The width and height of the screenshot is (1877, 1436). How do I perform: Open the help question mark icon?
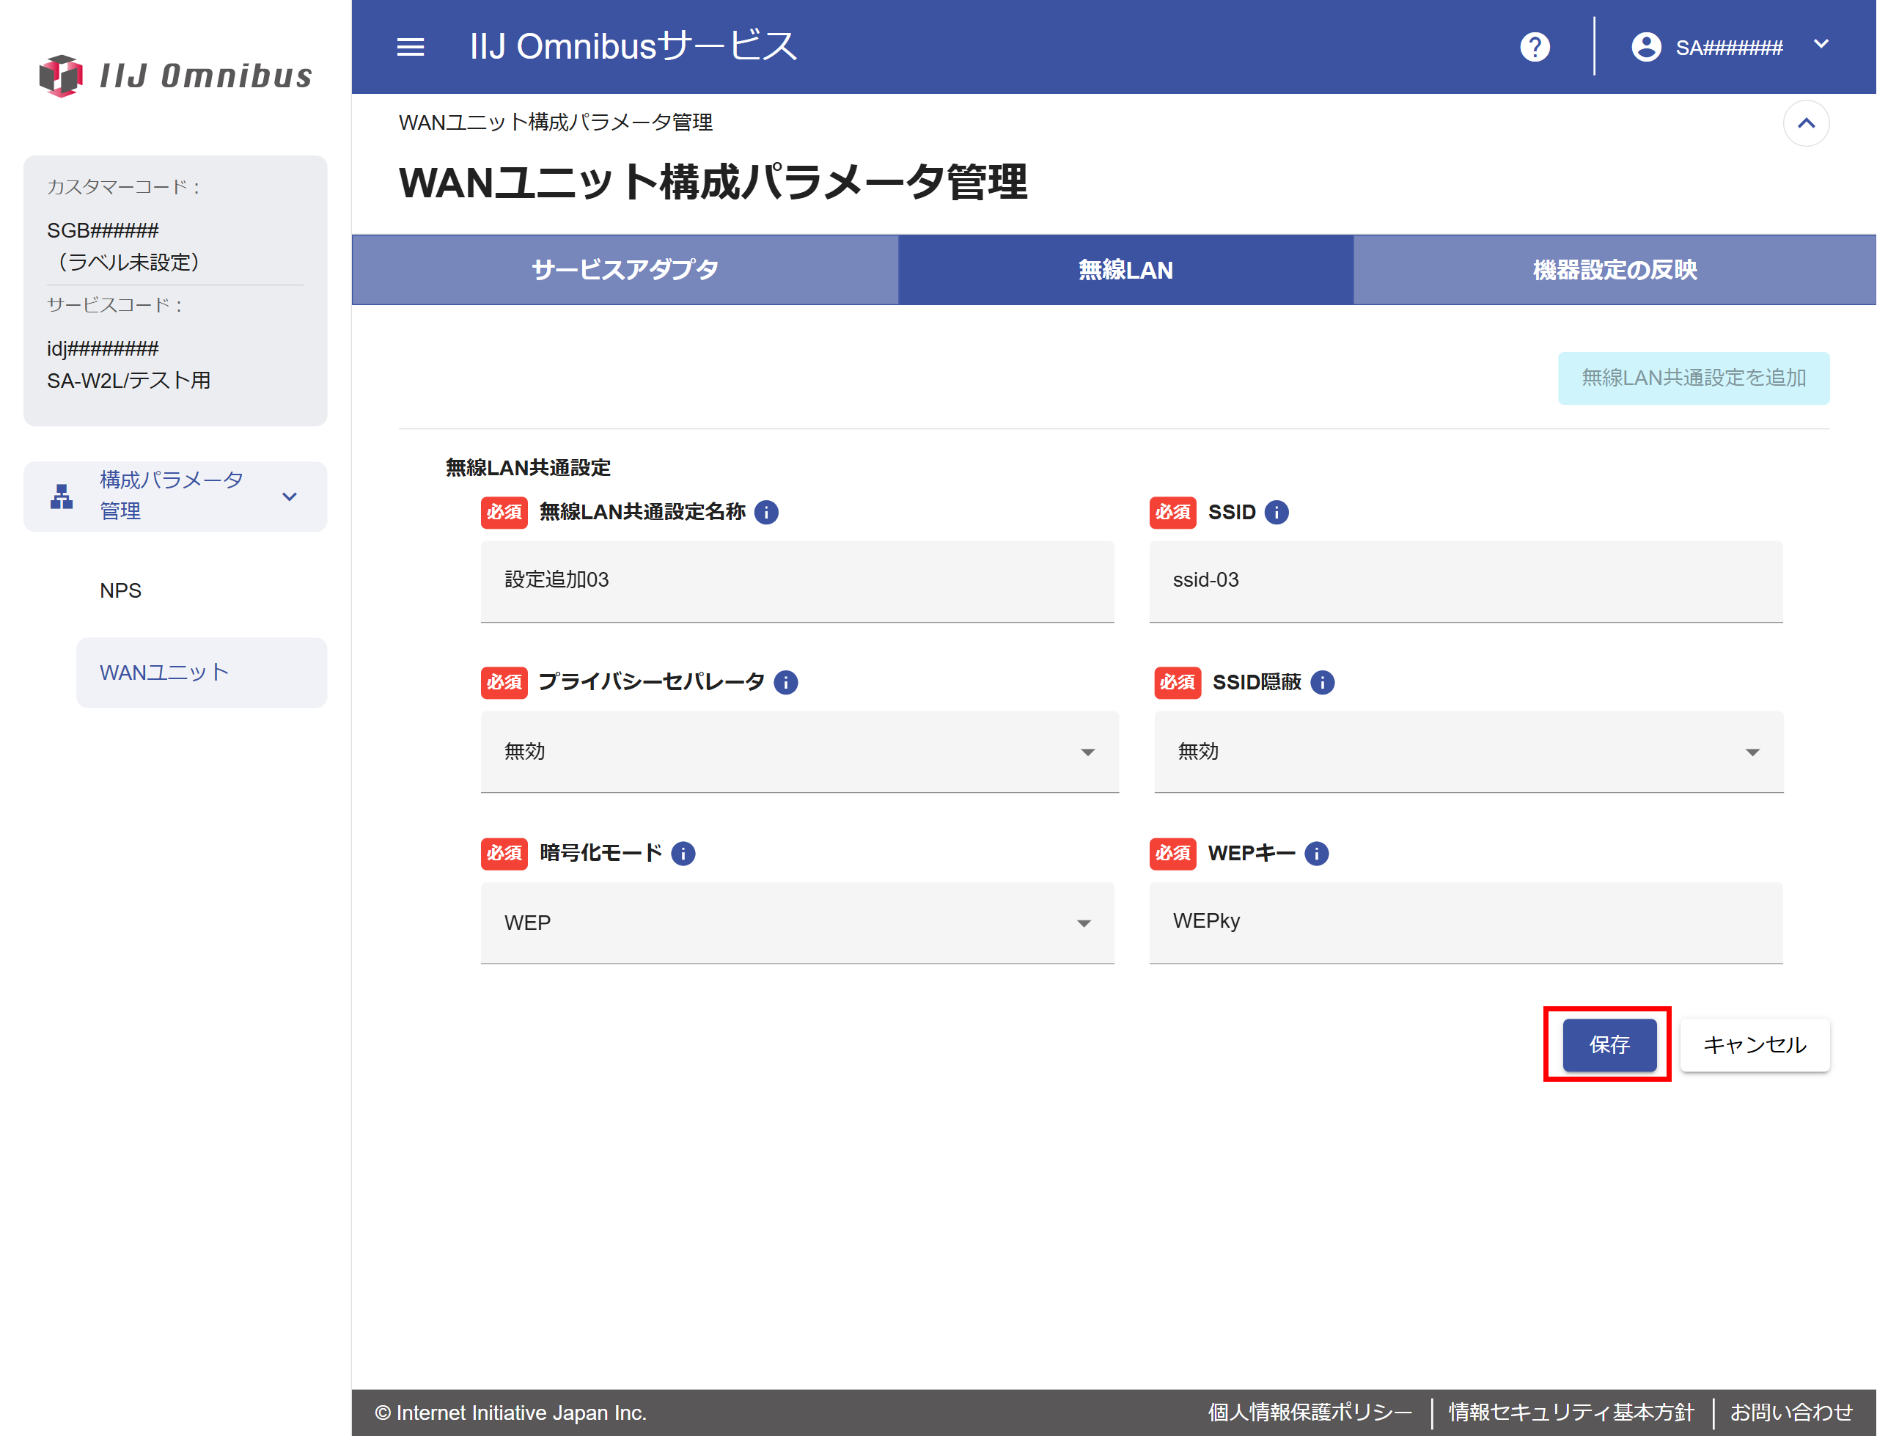pos(1535,47)
